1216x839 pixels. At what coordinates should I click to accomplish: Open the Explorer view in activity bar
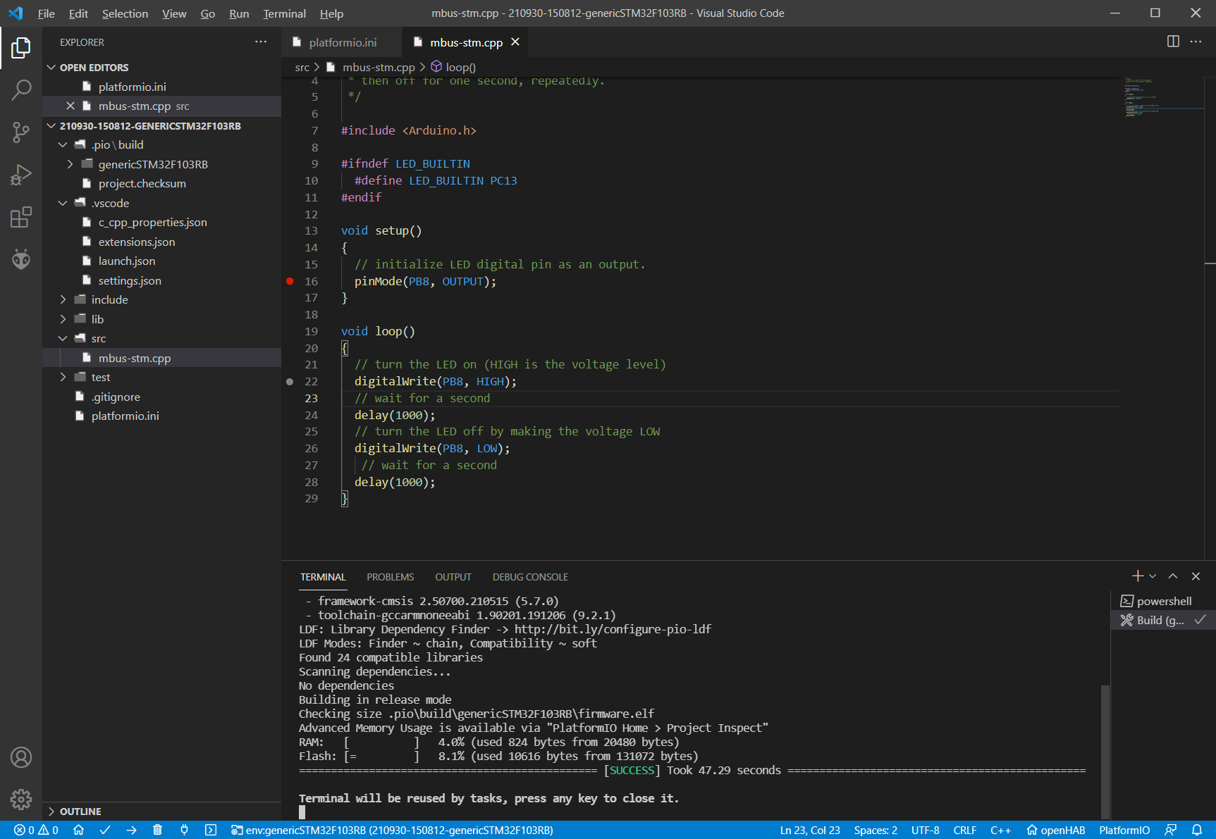pos(21,48)
